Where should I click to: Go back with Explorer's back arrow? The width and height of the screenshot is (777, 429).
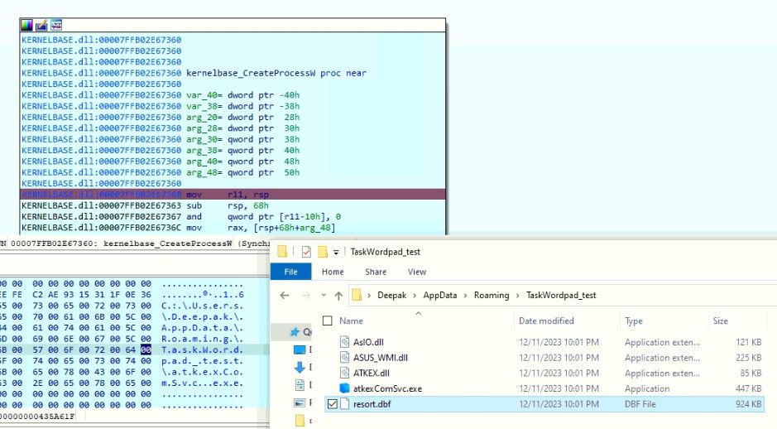[x=285, y=296]
